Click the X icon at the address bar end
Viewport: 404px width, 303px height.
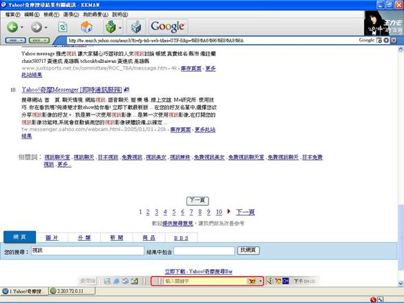[x=394, y=40]
